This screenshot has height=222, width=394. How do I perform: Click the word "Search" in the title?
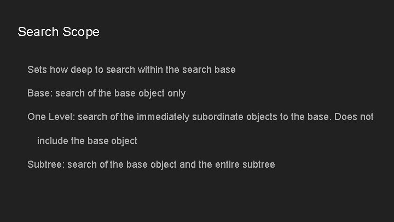(x=38, y=32)
